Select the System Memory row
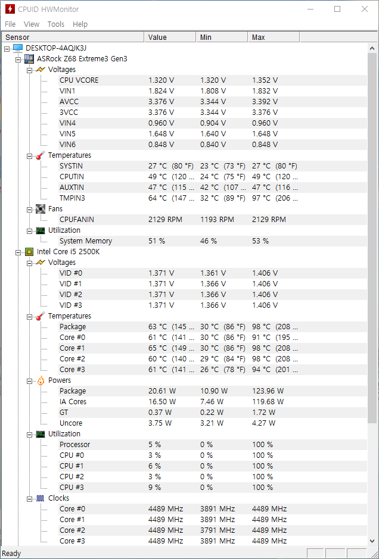 point(213,241)
